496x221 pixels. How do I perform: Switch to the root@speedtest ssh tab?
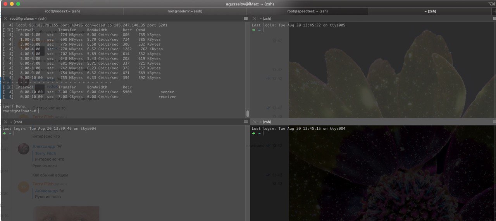pos(307,11)
